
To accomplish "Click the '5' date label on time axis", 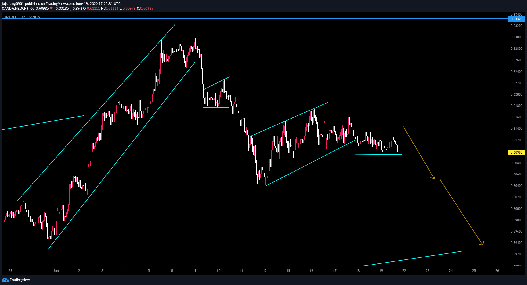I will pyautogui.click(x=149, y=271).
